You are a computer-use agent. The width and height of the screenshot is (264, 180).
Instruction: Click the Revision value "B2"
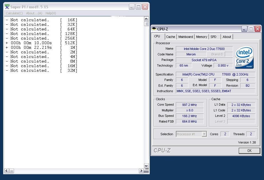[247, 86]
